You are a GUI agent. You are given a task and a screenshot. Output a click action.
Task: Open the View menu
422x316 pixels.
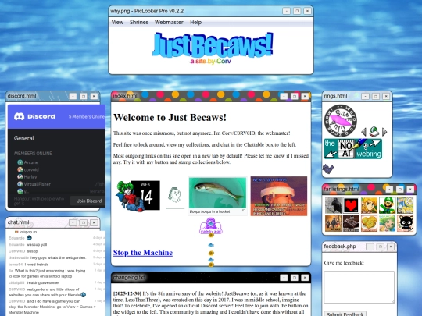117,23
